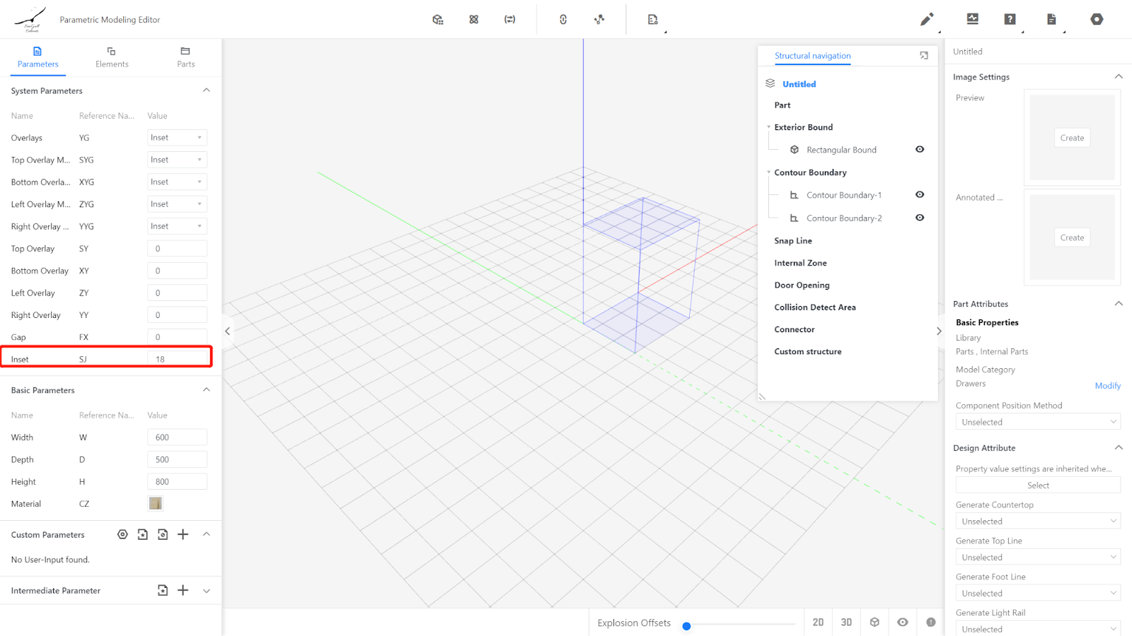The width and height of the screenshot is (1132, 636).
Task: Click the Material color swatch
Action: coord(156,504)
